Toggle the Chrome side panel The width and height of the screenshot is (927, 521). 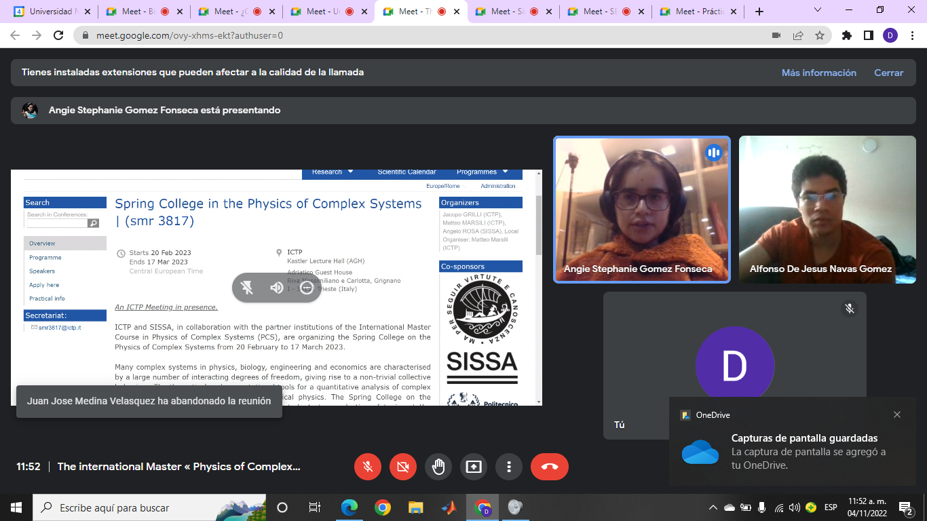point(868,35)
